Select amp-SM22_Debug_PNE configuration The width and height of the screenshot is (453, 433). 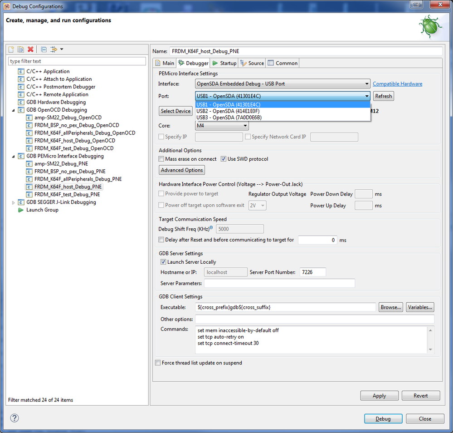(x=61, y=164)
